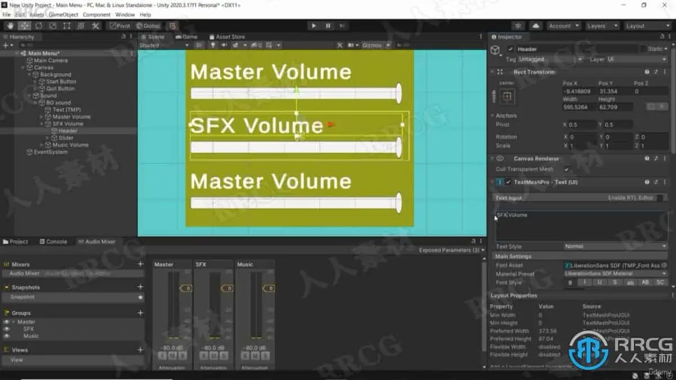Viewport: 676px width, 380px height.
Task: Toggle visibility of Music group
Action: click(7, 336)
